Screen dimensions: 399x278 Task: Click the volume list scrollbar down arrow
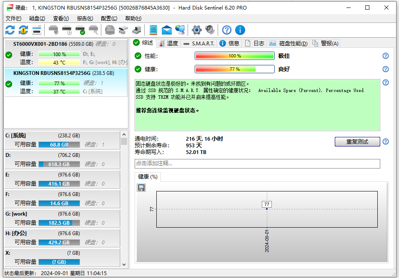(124, 264)
